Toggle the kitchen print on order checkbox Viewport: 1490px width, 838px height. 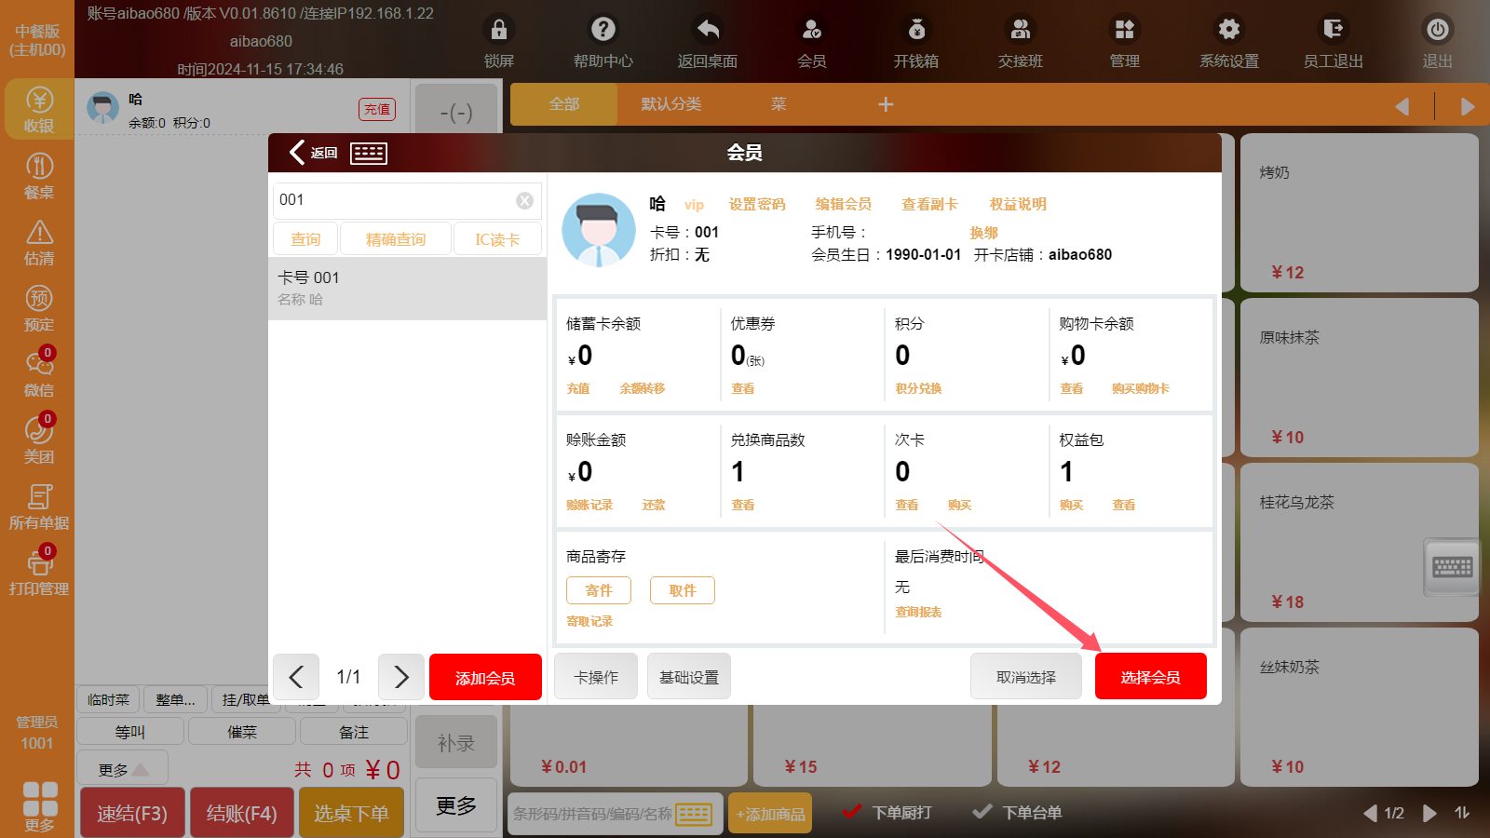coord(851,812)
